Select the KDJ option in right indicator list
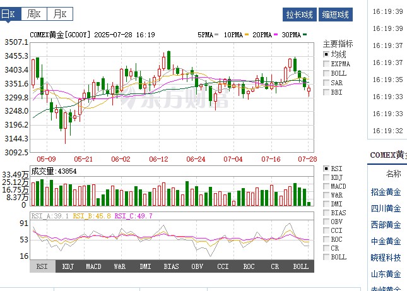This screenshot has height=291, width=407. point(326,178)
